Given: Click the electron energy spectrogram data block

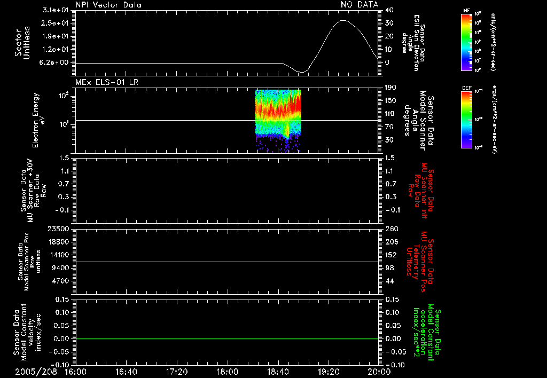Looking at the screenshot, I should [278, 121].
